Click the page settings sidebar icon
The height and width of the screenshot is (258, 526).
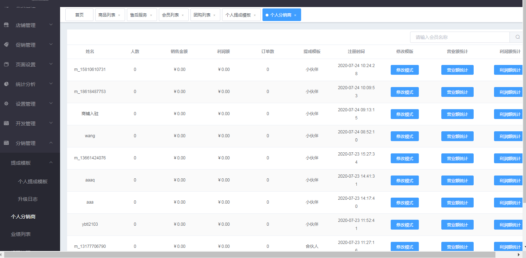pos(6,64)
